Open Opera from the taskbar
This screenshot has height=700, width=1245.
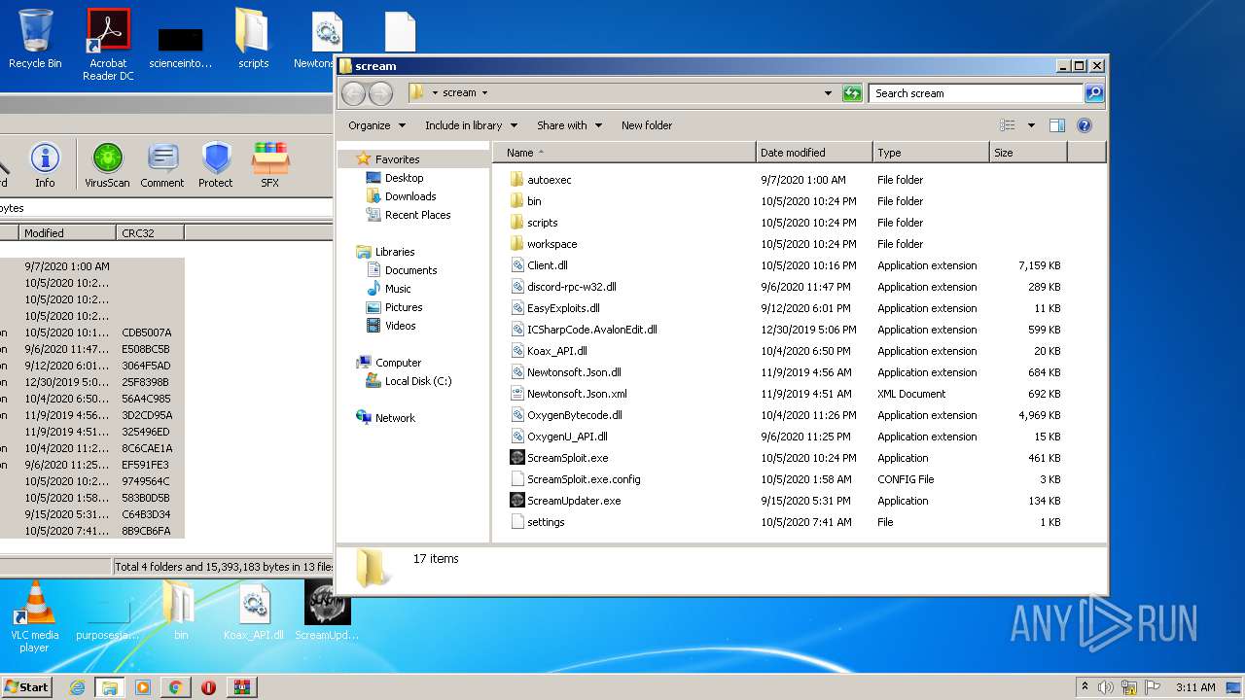208,687
